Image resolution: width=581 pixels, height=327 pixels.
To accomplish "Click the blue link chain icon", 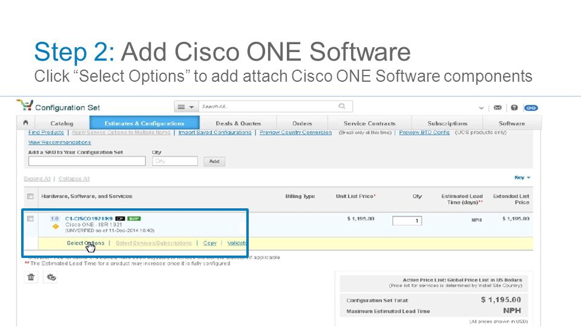I will [531, 108].
